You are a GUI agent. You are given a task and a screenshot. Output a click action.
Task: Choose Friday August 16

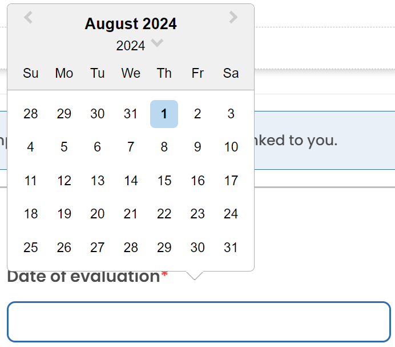pos(197,181)
